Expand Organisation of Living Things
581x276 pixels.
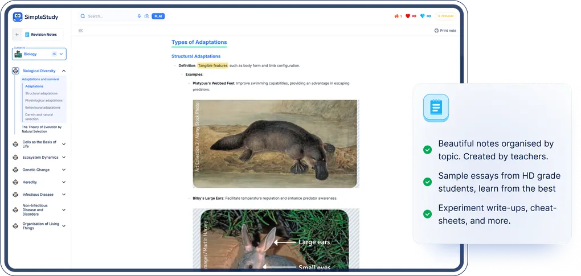64,226
